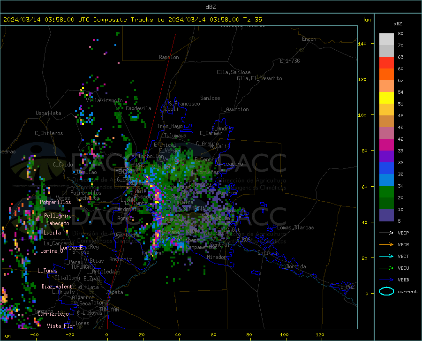The width and height of the screenshot is (422, 341).
Task: Click the 120 km horizontal axis tick
Action: coord(320,334)
